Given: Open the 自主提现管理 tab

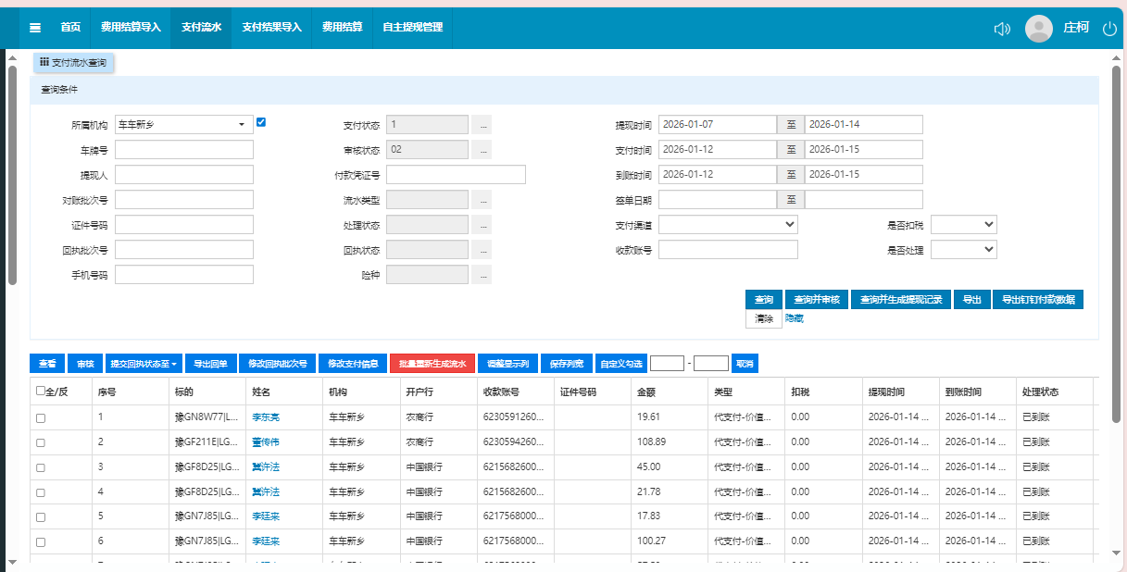Looking at the screenshot, I should (x=412, y=28).
